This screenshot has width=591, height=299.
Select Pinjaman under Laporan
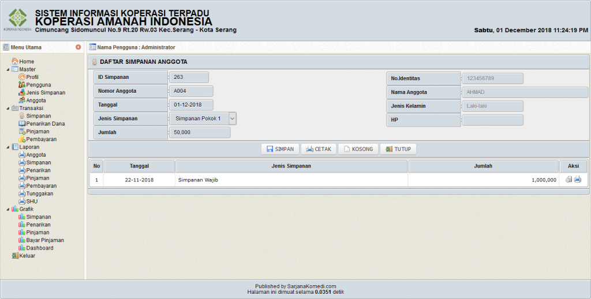pyautogui.click(x=38, y=178)
